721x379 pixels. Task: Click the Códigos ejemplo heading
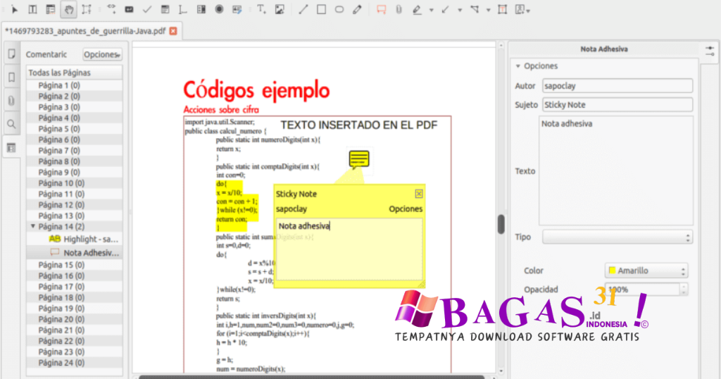point(256,90)
